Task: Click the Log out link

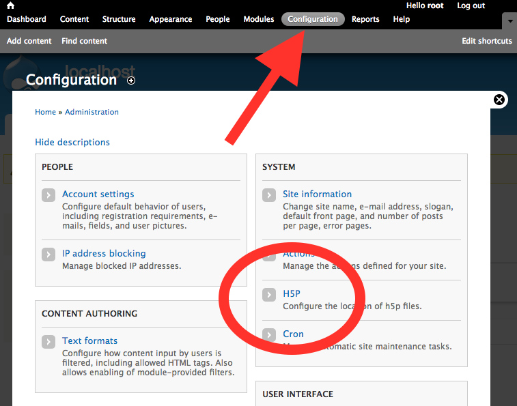Action: click(x=471, y=5)
